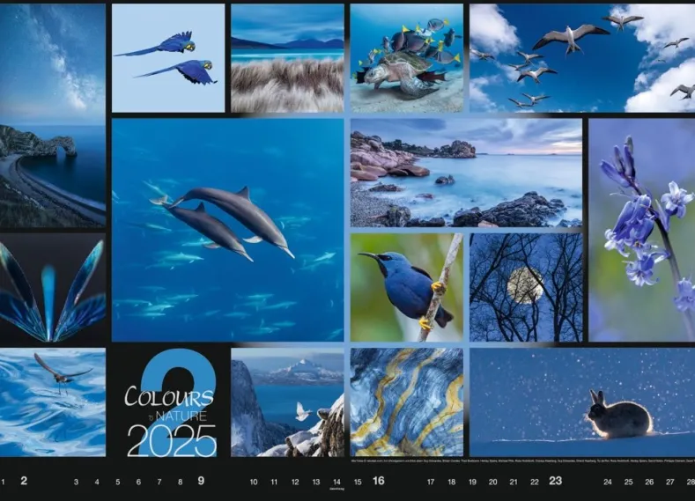Select date 3 on calendar strip
The image size is (695, 501).
pyautogui.click(x=77, y=482)
